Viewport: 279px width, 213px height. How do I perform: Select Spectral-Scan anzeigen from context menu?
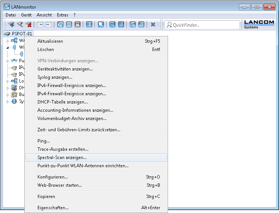click(62, 157)
